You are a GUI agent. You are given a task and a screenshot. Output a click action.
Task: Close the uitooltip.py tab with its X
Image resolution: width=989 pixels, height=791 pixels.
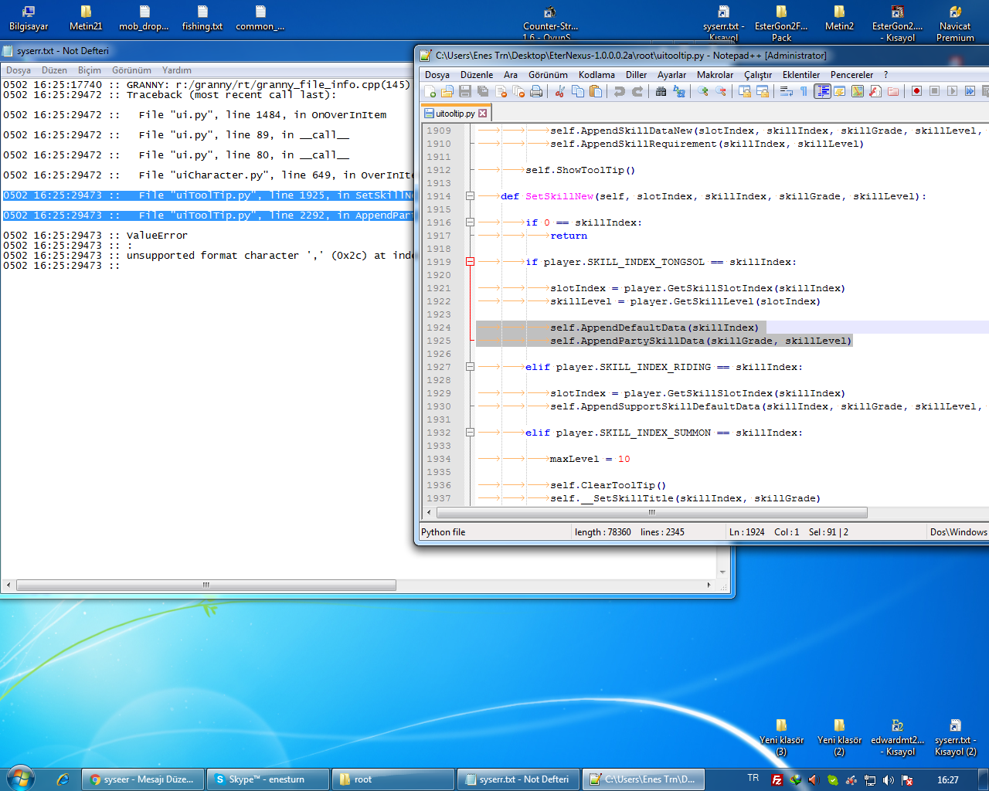[483, 114]
